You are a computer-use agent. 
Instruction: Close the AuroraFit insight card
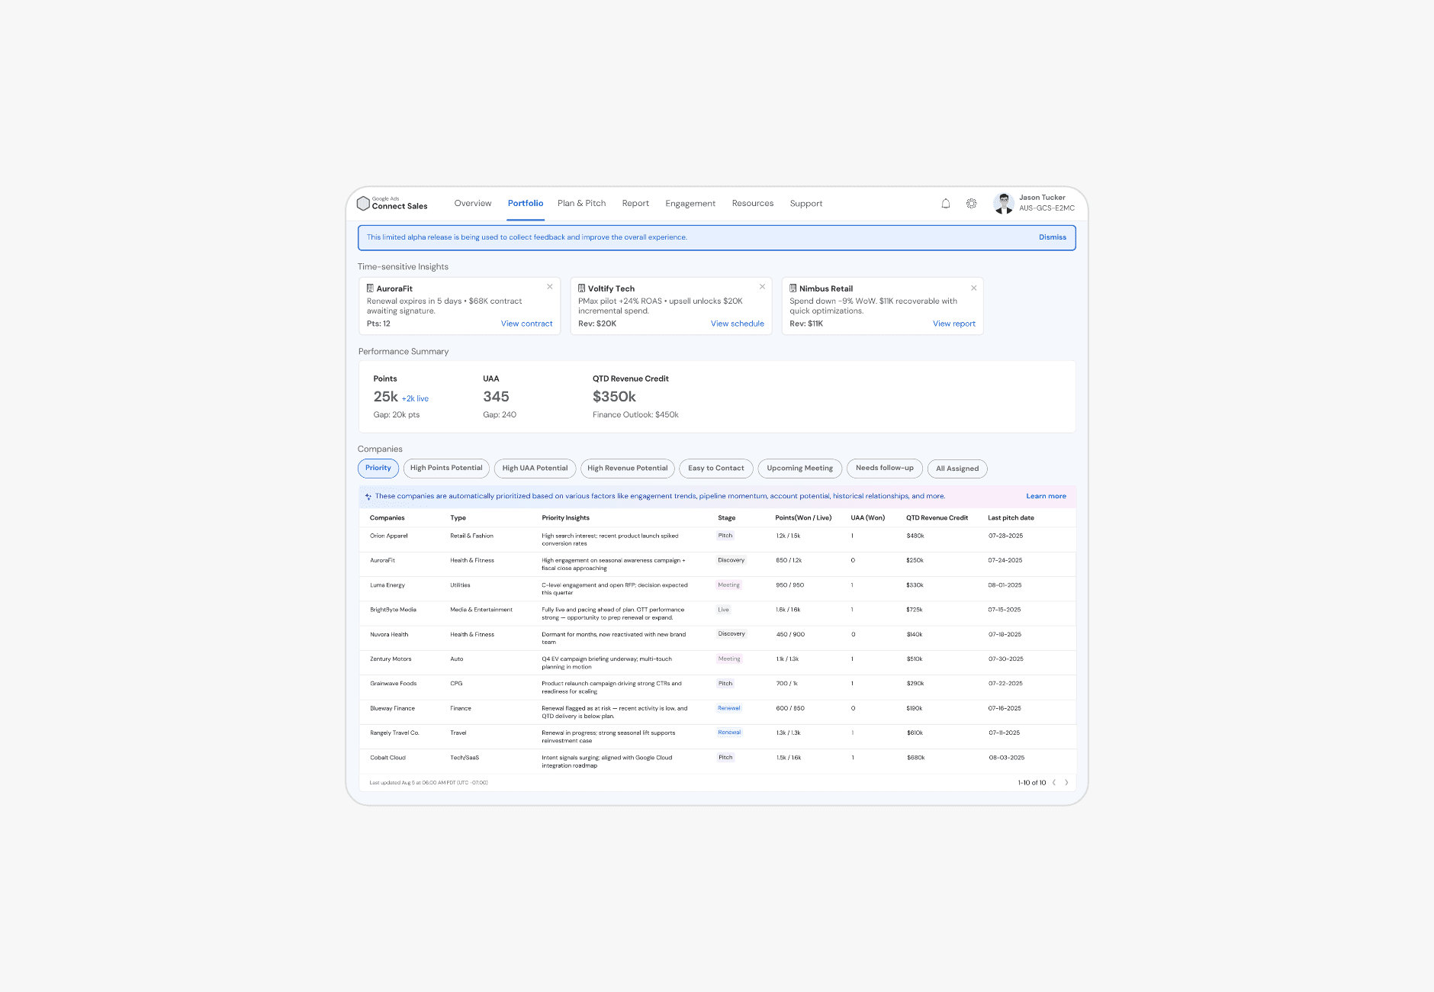pos(550,287)
